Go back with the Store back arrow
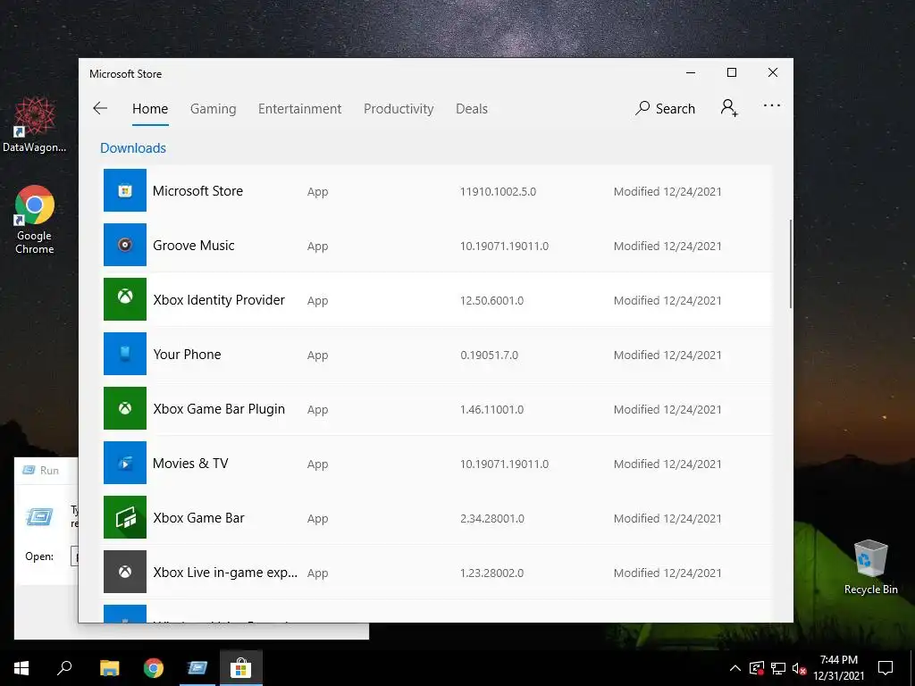 [x=100, y=108]
